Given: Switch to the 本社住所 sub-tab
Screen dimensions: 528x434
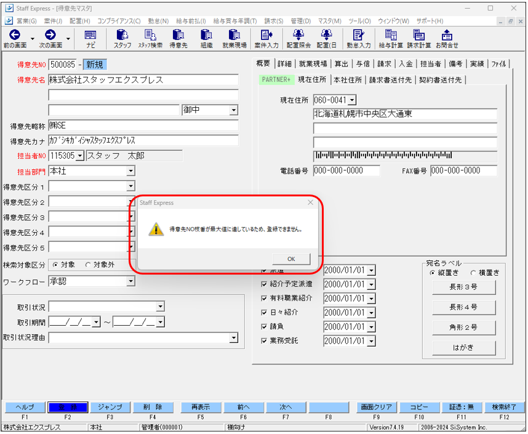Looking at the screenshot, I should tap(348, 80).
